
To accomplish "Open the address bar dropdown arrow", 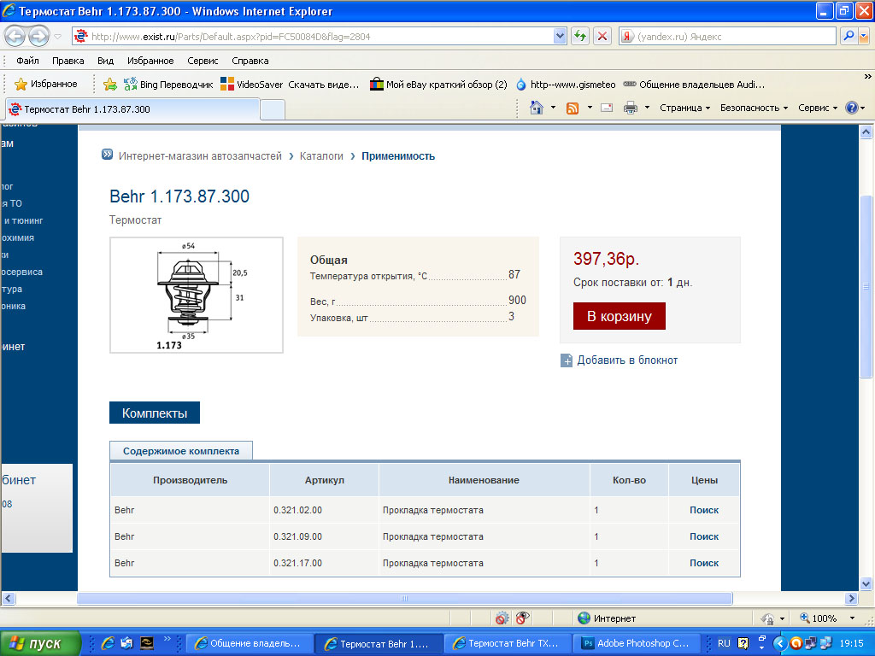I will point(560,36).
